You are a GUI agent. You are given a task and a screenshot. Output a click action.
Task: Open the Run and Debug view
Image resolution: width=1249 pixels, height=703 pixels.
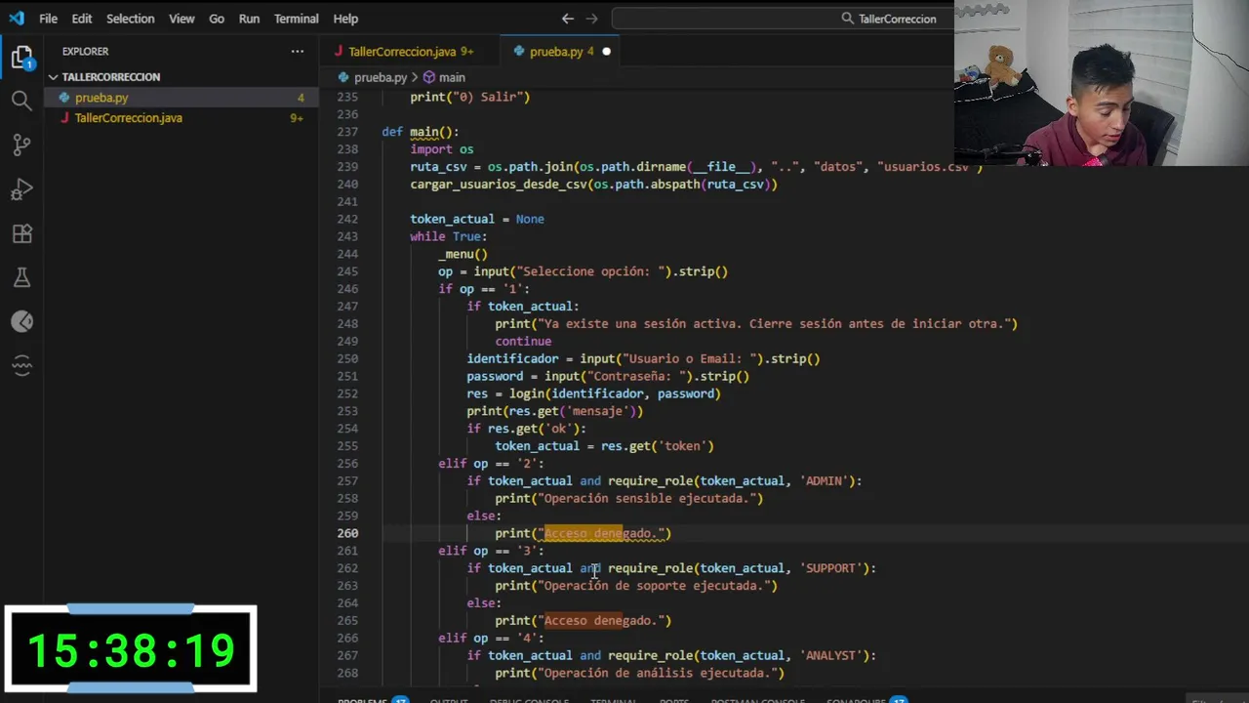coord(21,189)
